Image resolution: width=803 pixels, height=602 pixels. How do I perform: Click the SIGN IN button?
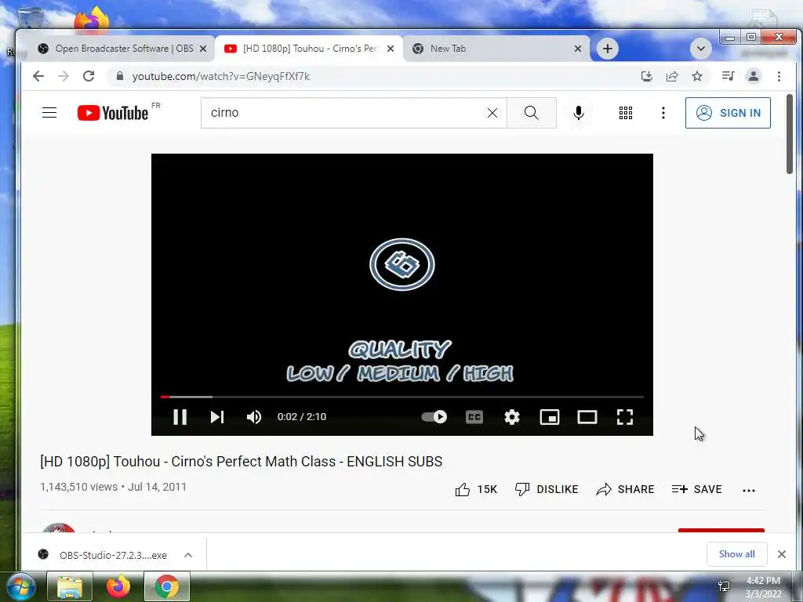pos(728,113)
